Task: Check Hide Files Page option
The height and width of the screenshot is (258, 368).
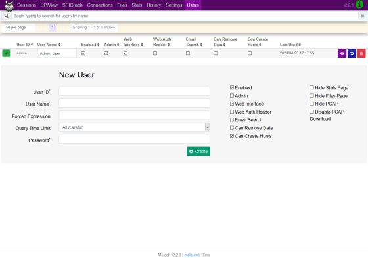Action: point(311,95)
